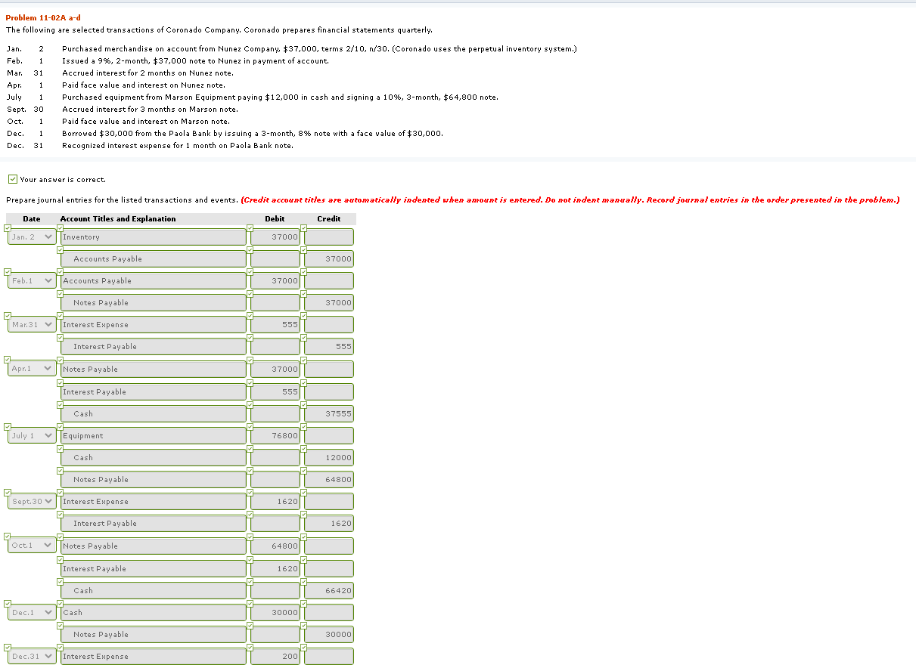Select the 66420 credit amount field
This screenshot has height=665, width=916.
(328, 590)
